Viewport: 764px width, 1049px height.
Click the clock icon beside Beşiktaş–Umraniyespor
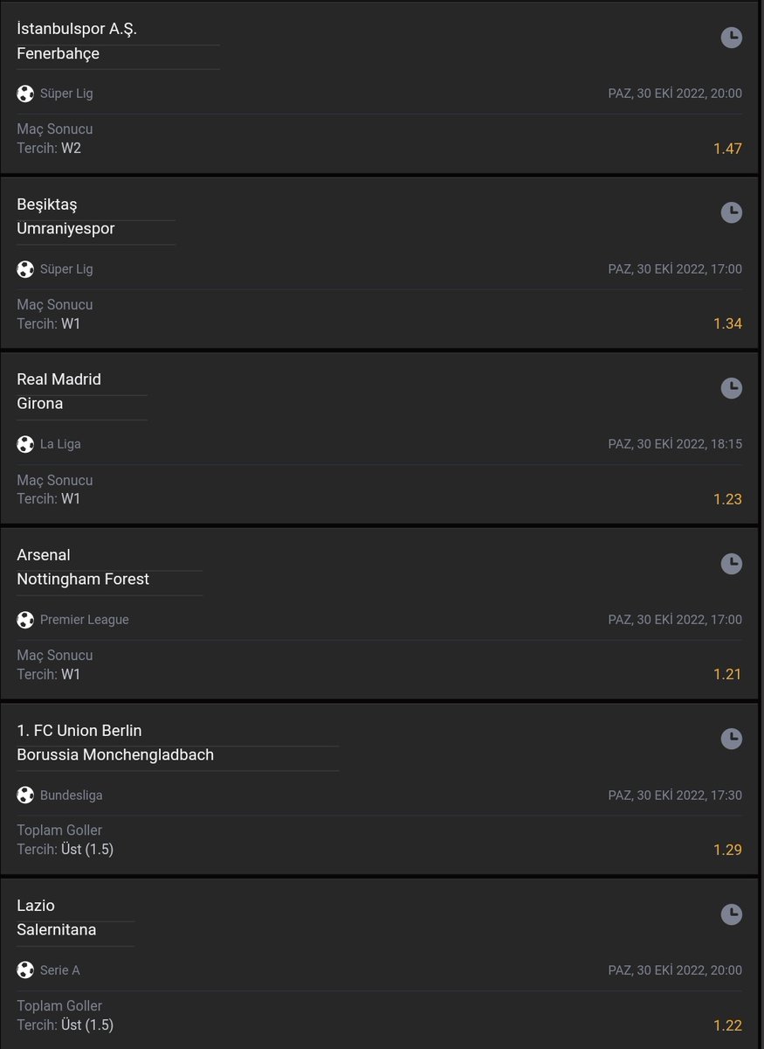(731, 212)
